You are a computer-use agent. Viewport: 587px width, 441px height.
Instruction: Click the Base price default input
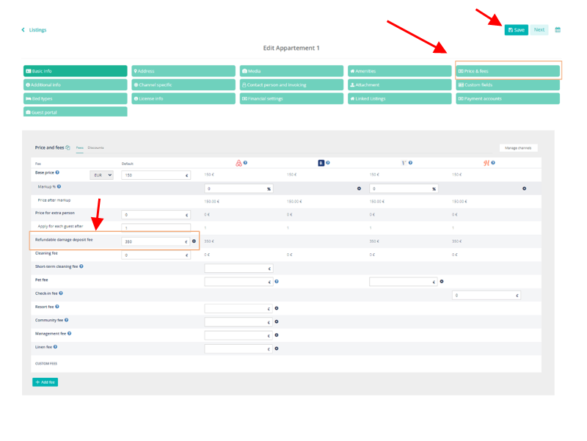pyautogui.click(x=156, y=175)
